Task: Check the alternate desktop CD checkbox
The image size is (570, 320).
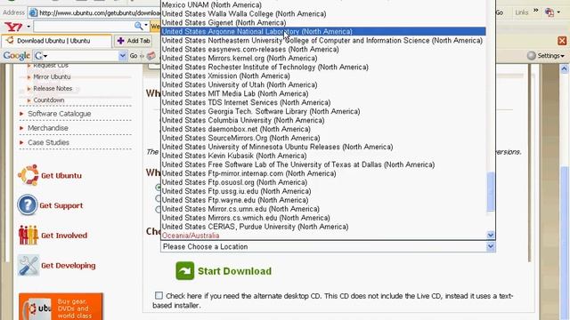Action: (159, 295)
